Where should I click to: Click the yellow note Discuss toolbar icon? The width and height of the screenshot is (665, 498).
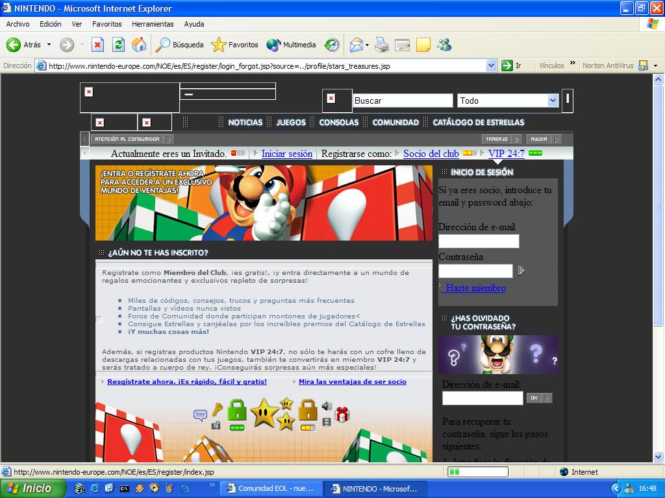(x=423, y=45)
